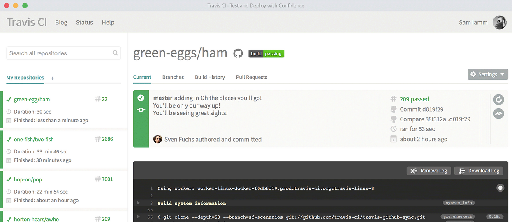Click the calendar icon beside Finished: 30 minutes ago
Screen dimensions: 512x222
(x=9, y=160)
